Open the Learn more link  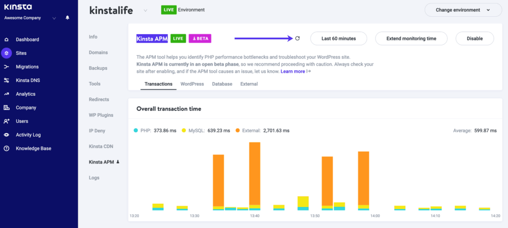[293, 71]
